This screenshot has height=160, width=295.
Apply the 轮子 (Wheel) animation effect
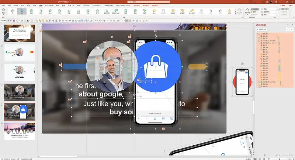pos(97,11)
